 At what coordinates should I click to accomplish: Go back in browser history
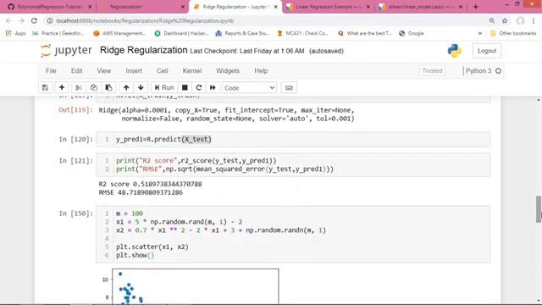tap(9, 20)
